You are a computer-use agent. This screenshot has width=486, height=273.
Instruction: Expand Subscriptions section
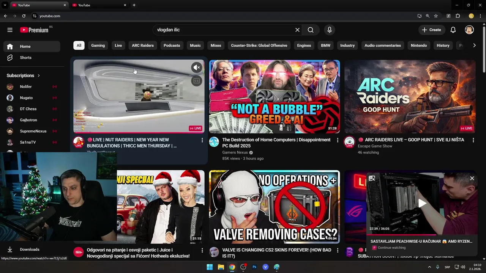coord(23,75)
